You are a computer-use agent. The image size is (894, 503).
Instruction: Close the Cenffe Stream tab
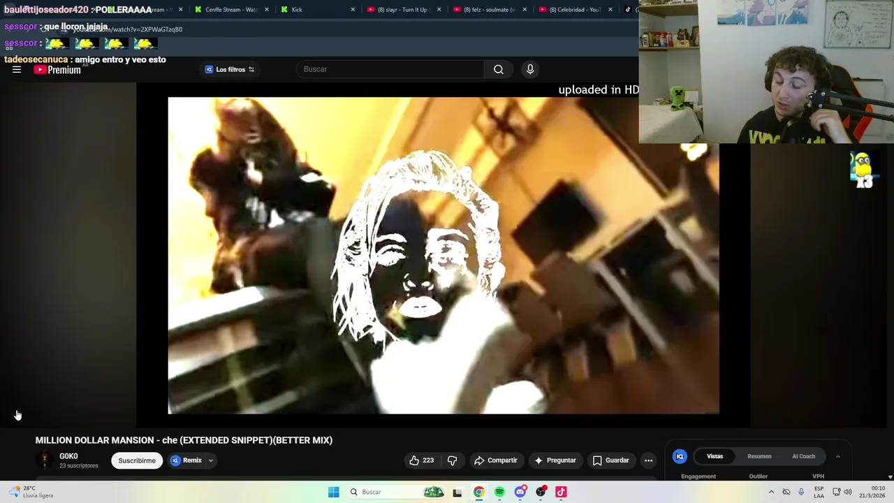pos(267,10)
